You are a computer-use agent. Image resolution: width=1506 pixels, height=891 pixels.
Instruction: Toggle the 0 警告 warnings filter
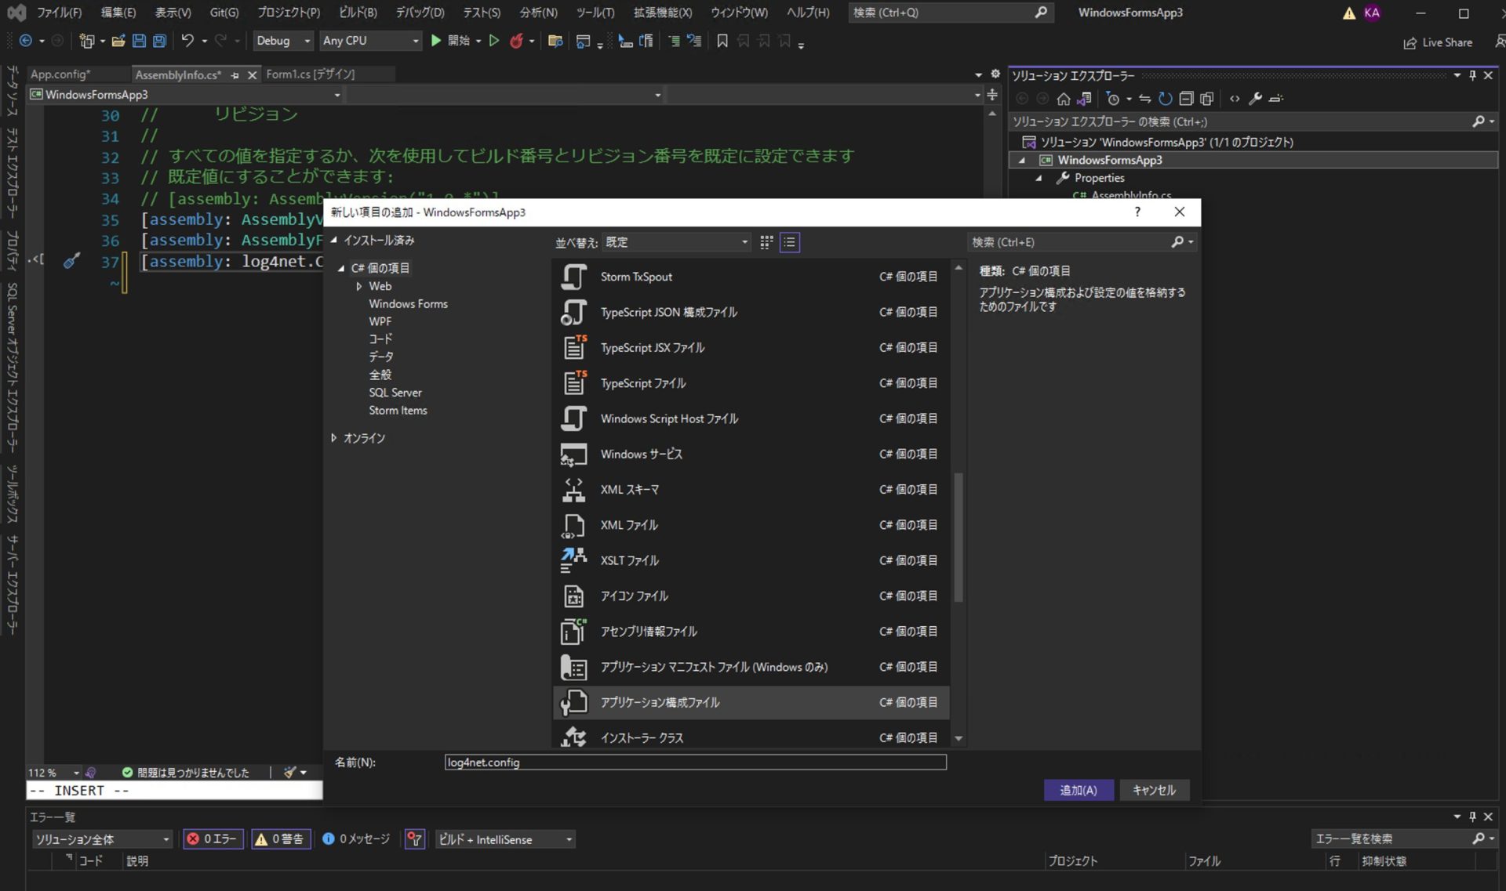tap(281, 838)
